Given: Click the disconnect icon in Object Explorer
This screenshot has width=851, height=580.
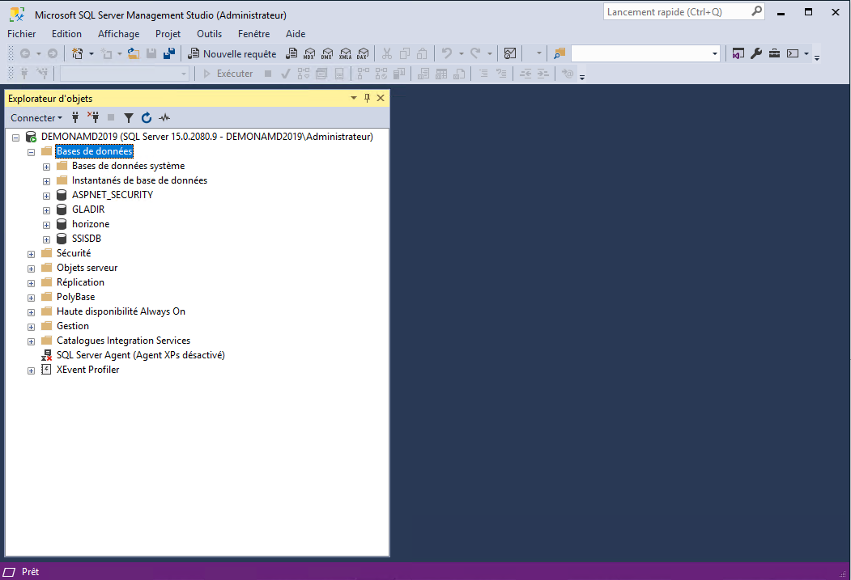Looking at the screenshot, I should (93, 117).
